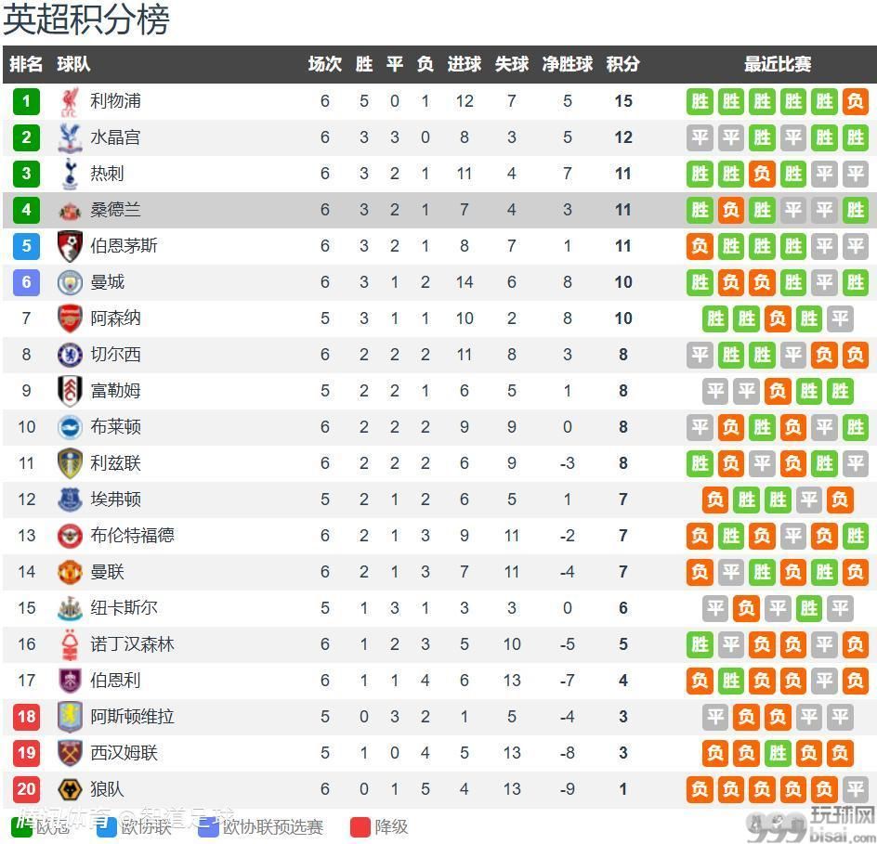Viewport: 877px width, 844px height.
Task: Open the 诺丁汉森林 team link
Action: point(132,643)
